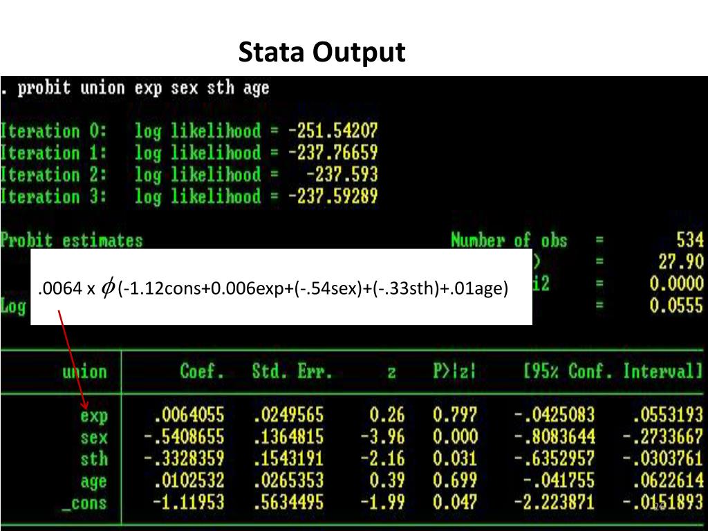Click the 0.0000 probability value
Image resolution: width=708 pixels, height=531 pixels.
pyautogui.click(x=676, y=283)
